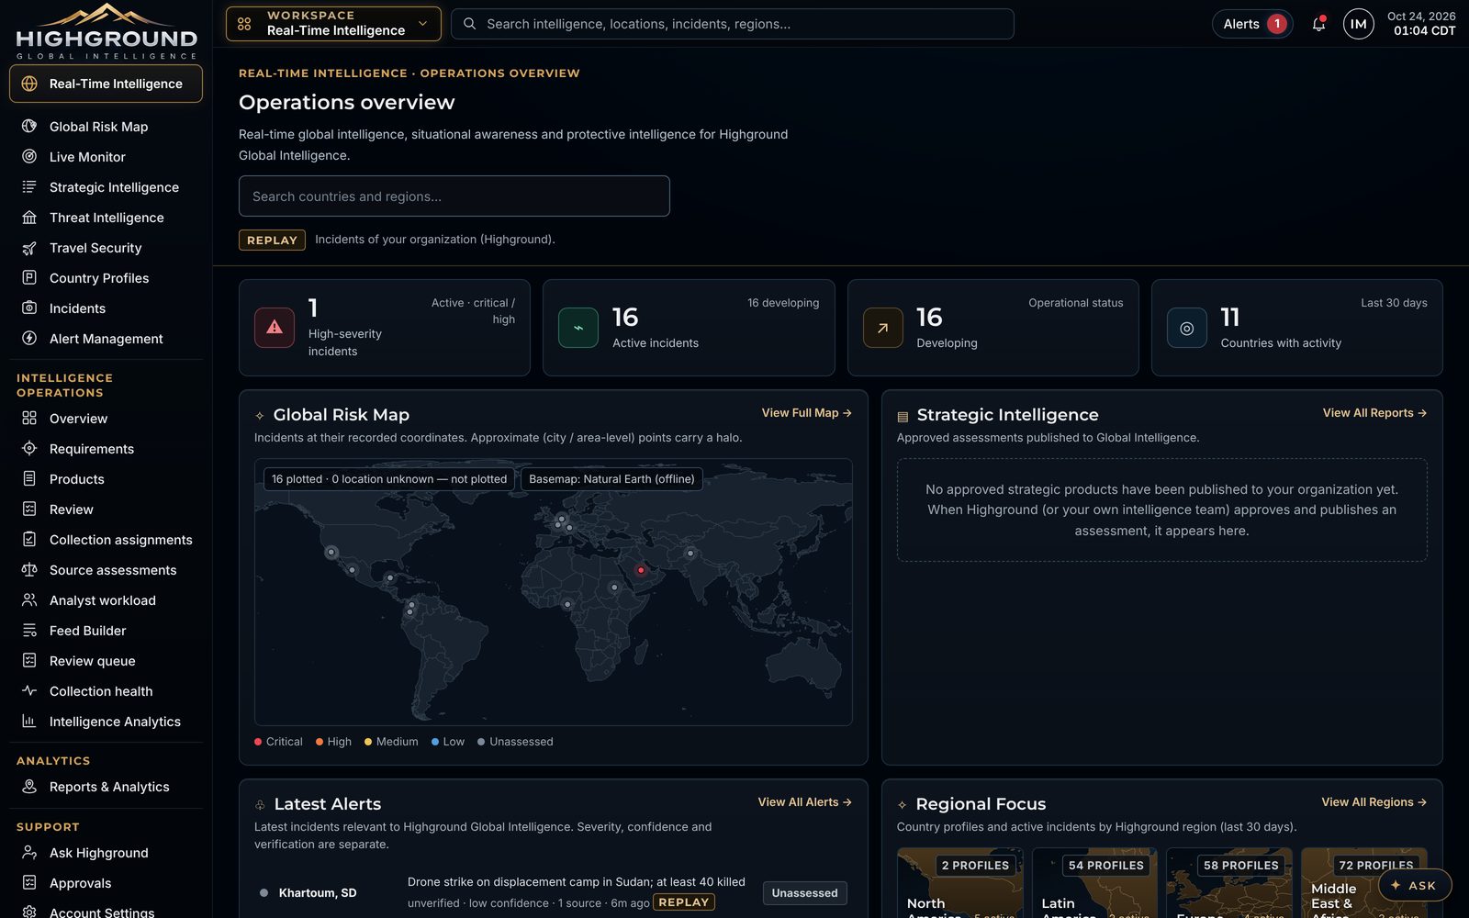1469x918 pixels.
Task: Open the Strategic Intelligence list icon
Action: click(29, 187)
